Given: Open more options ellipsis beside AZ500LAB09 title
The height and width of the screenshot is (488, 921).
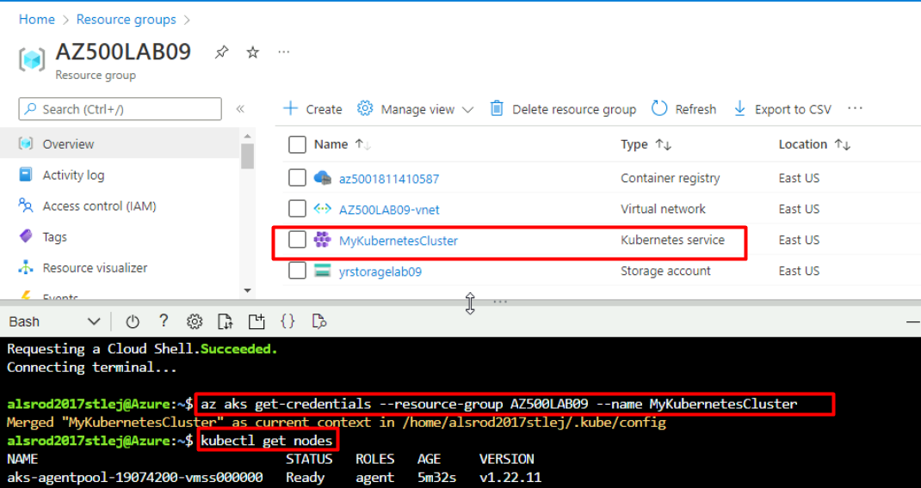Looking at the screenshot, I should [284, 52].
